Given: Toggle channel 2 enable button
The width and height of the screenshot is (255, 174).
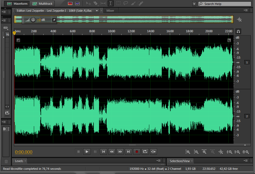Looking at the screenshot, I should [x=247, y=116].
